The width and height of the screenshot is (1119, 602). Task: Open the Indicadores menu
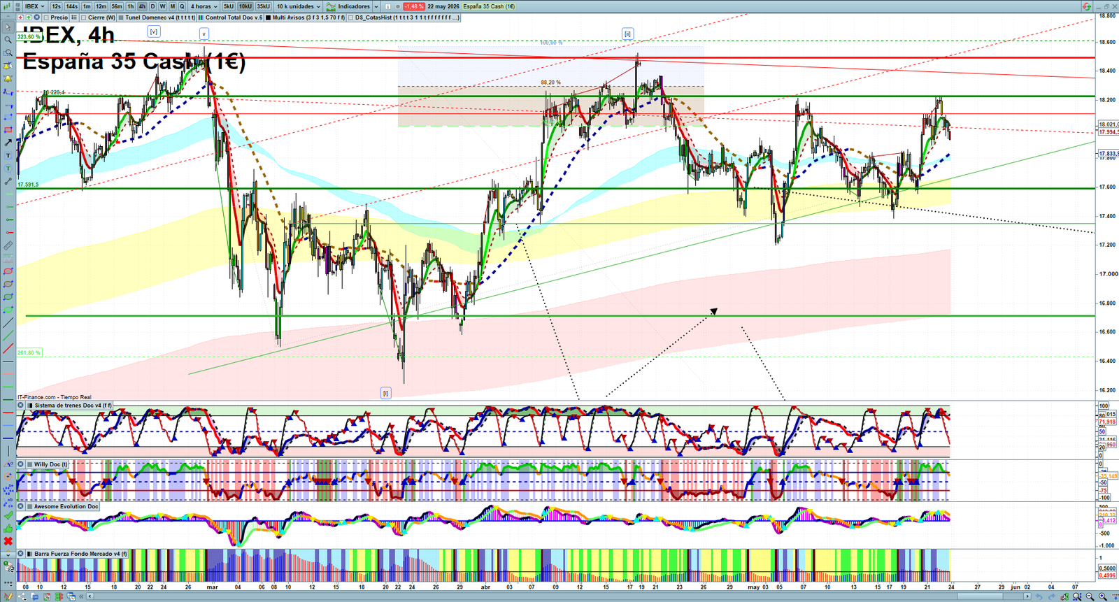[x=354, y=6]
